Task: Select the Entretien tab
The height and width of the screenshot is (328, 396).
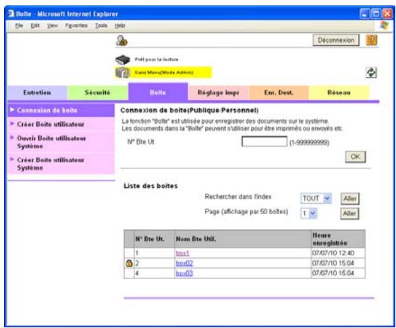Action: tap(37, 92)
